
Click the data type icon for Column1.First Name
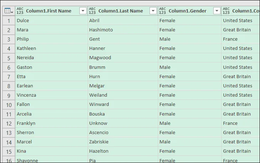20,11
